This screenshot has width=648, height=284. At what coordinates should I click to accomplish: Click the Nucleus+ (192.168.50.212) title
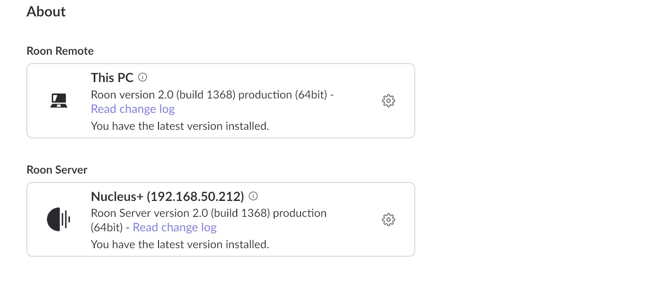[167, 196]
